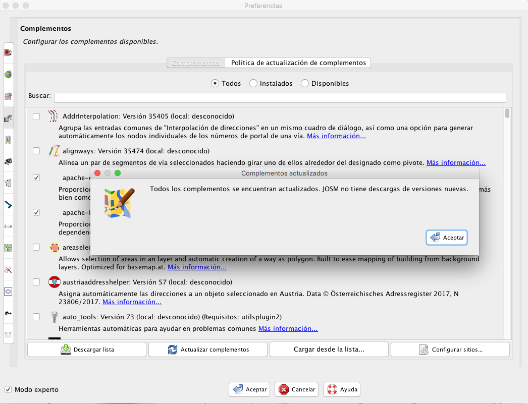Switch to Política de actualización de complementos tab
Screen dimensions: 528x404
point(298,63)
